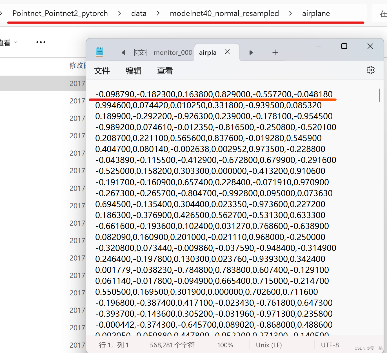Click line starting 0.208700,0.221100

pyautogui.click(x=208, y=138)
